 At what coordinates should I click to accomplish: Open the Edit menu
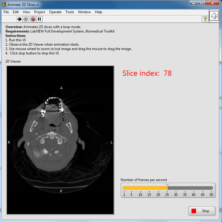pos(16,12)
